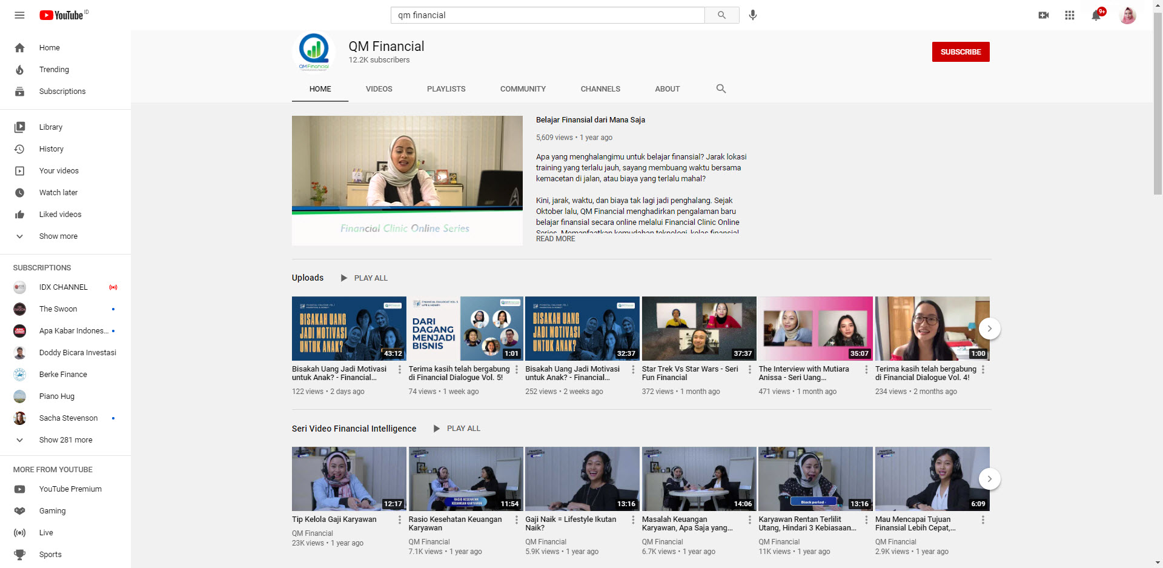Show next videos in the Uploads row
Image resolution: width=1163 pixels, height=568 pixels.
pyautogui.click(x=989, y=329)
